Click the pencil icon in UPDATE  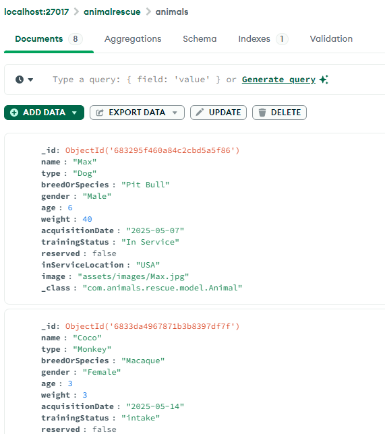tap(200, 112)
